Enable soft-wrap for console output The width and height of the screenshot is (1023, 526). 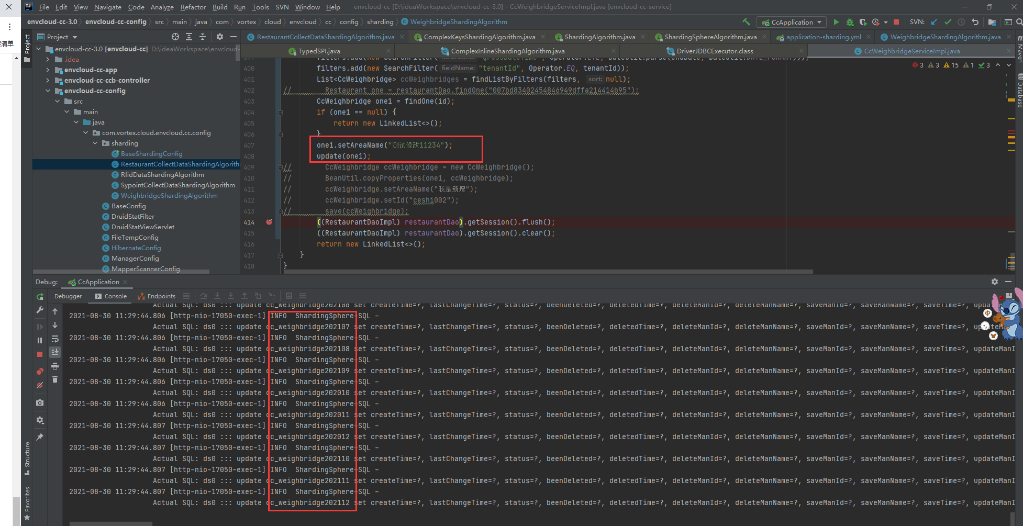[55, 339]
